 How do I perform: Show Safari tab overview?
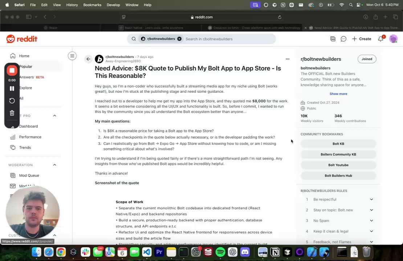395,17
